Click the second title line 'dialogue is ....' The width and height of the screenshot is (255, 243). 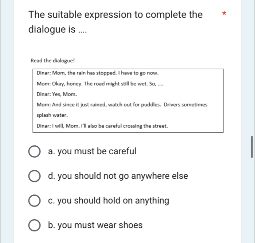coord(58,29)
